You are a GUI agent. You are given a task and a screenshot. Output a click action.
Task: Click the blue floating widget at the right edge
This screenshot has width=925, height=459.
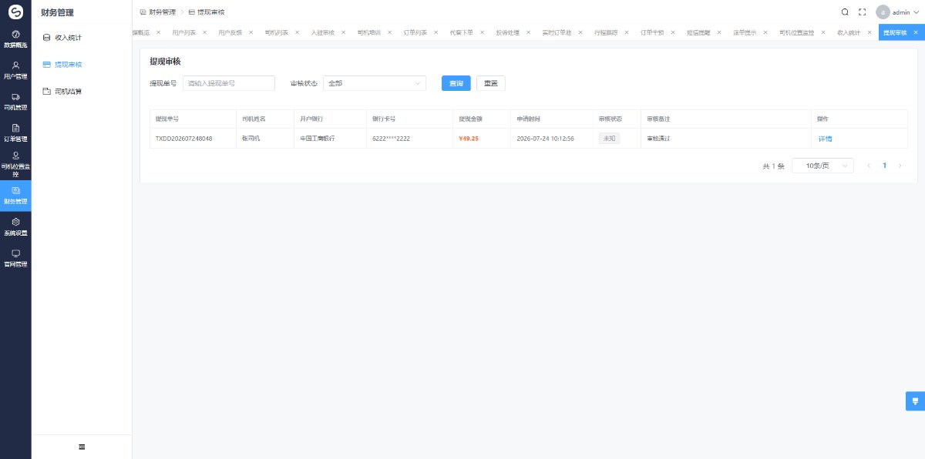coord(915,401)
